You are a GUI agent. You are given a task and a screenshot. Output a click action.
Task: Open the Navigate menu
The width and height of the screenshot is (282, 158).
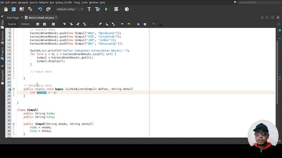(x=23, y=3)
